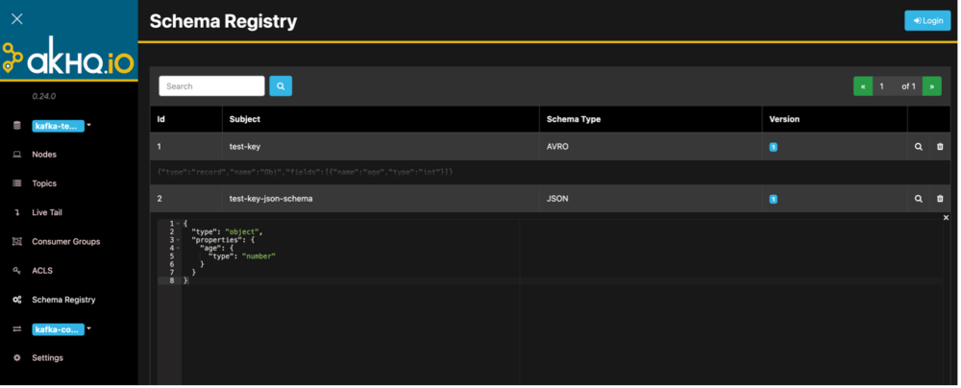This screenshot has width=961, height=388.
Task: Open the Topics page from the sidebar
Action: click(x=44, y=183)
